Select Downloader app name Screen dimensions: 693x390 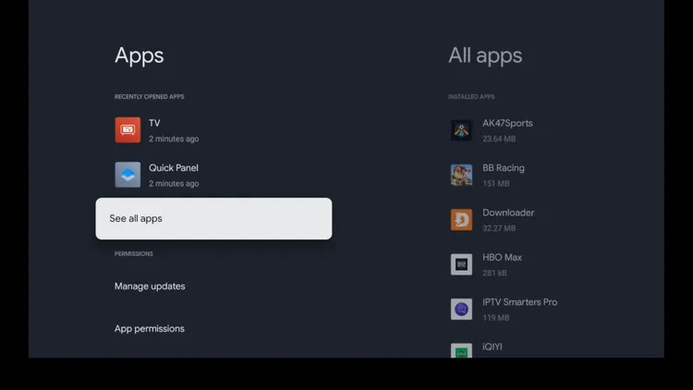pos(508,213)
